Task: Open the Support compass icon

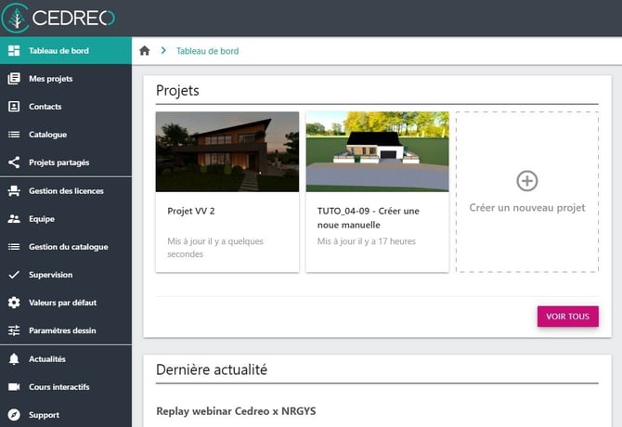Action: coord(14,415)
